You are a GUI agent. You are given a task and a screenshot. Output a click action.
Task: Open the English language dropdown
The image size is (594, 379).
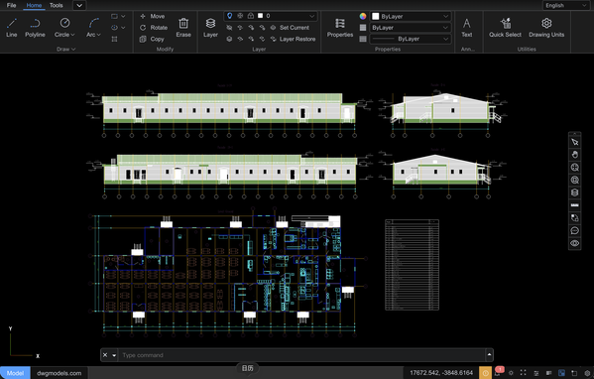[565, 5]
